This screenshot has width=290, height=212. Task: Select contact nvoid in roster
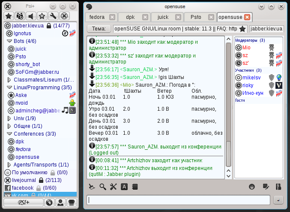pyautogui.click(x=40, y=103)
